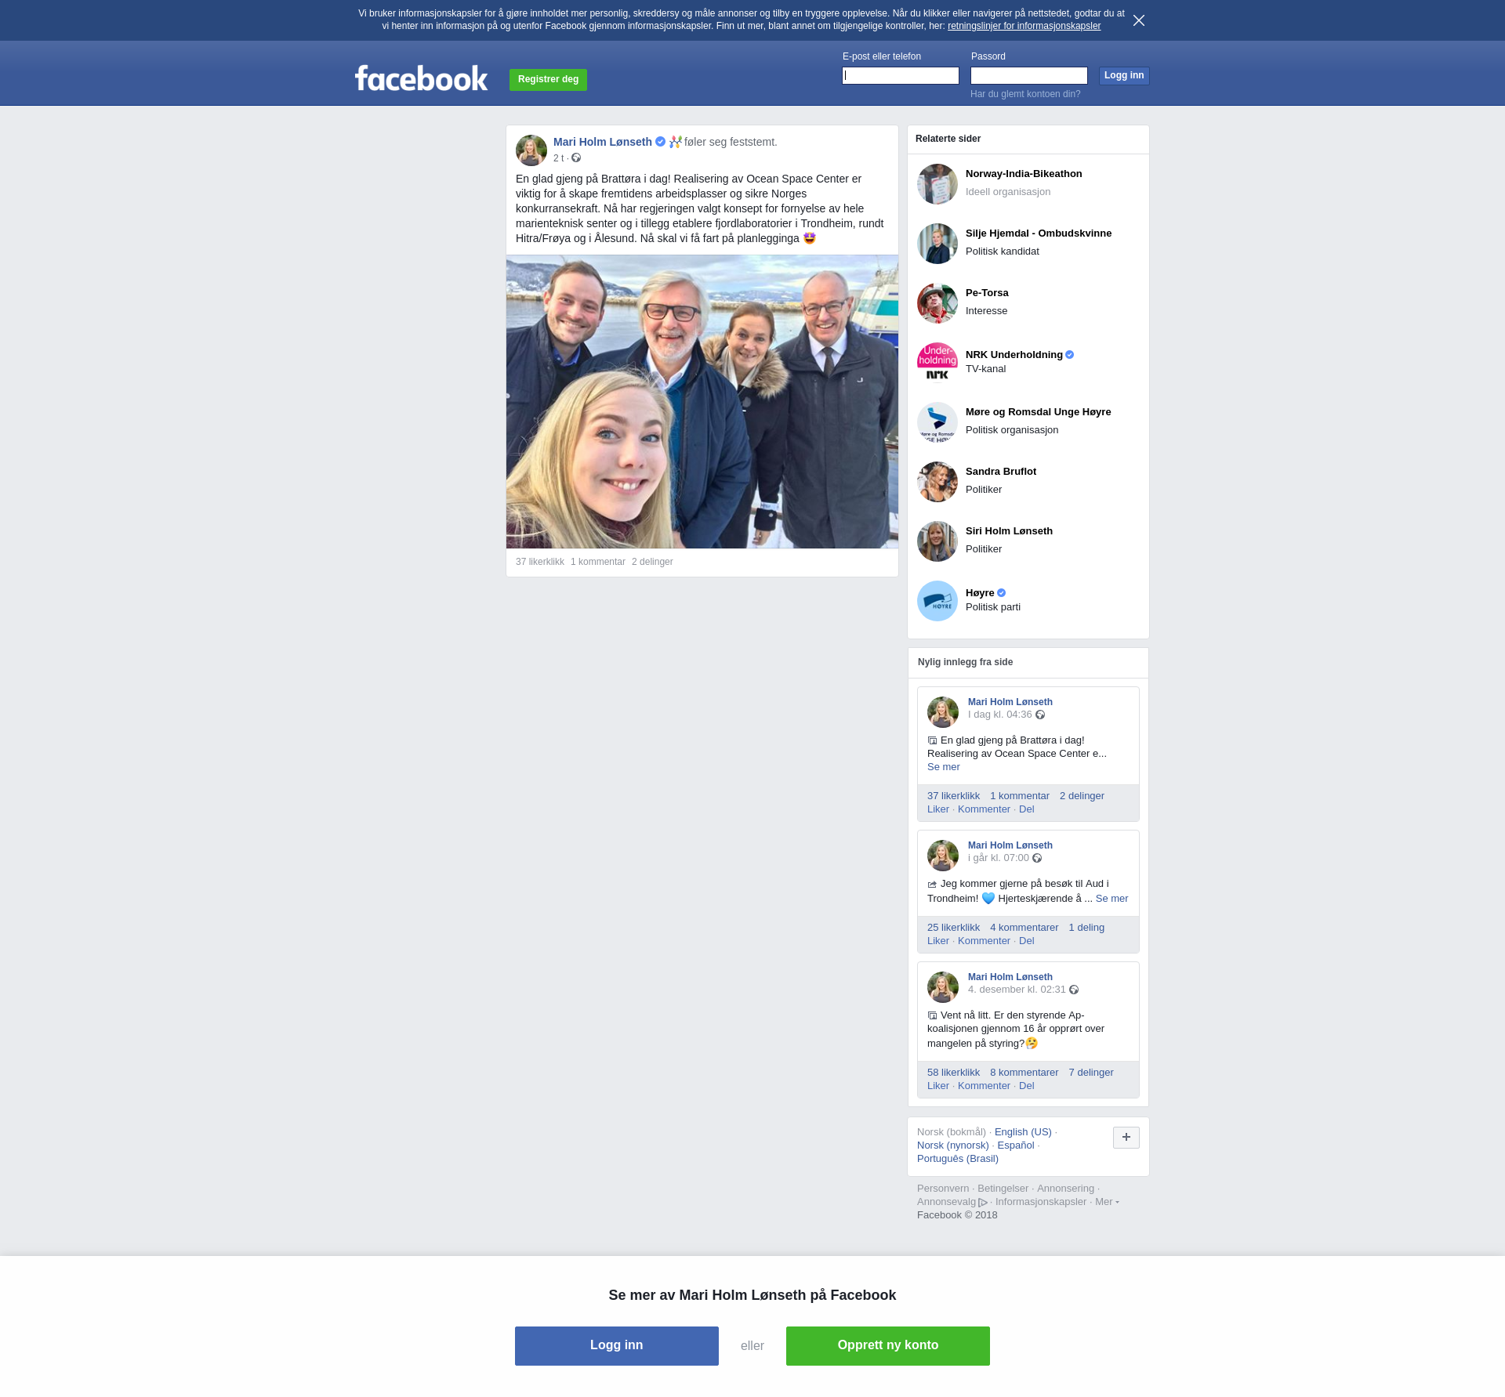
Task: Click Del on the 4. desember post
Action: click(1027, 1086)
